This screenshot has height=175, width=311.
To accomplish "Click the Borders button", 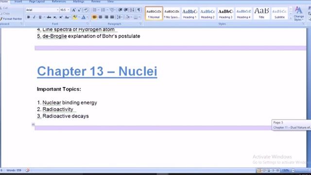I will [x=136, y=17].
